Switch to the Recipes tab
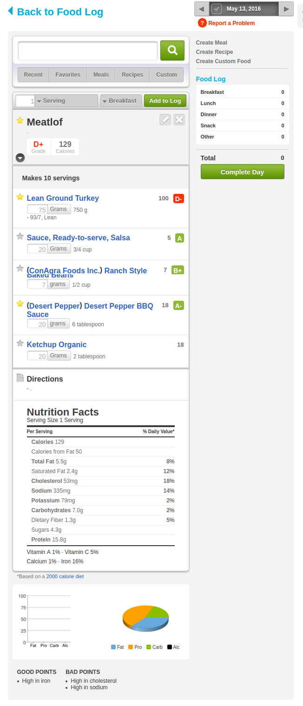 tap(132, 75)
